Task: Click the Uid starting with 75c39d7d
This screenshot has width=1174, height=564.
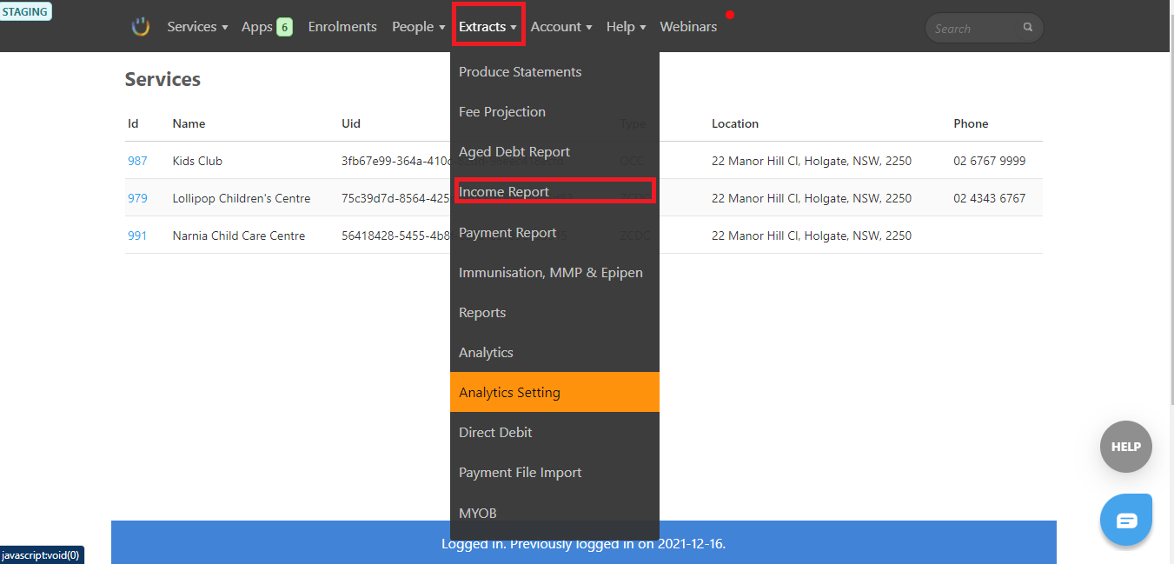Action: (395, 198)
